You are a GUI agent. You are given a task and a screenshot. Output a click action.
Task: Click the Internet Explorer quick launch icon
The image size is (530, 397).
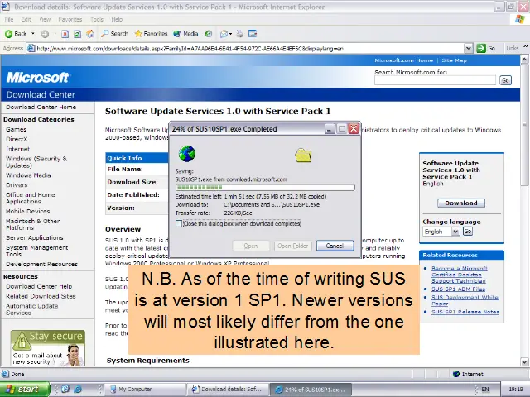[x=77, y=390]
